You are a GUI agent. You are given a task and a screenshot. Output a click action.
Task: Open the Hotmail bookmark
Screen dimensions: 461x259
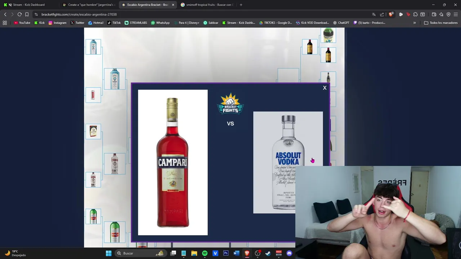point(95,23)
